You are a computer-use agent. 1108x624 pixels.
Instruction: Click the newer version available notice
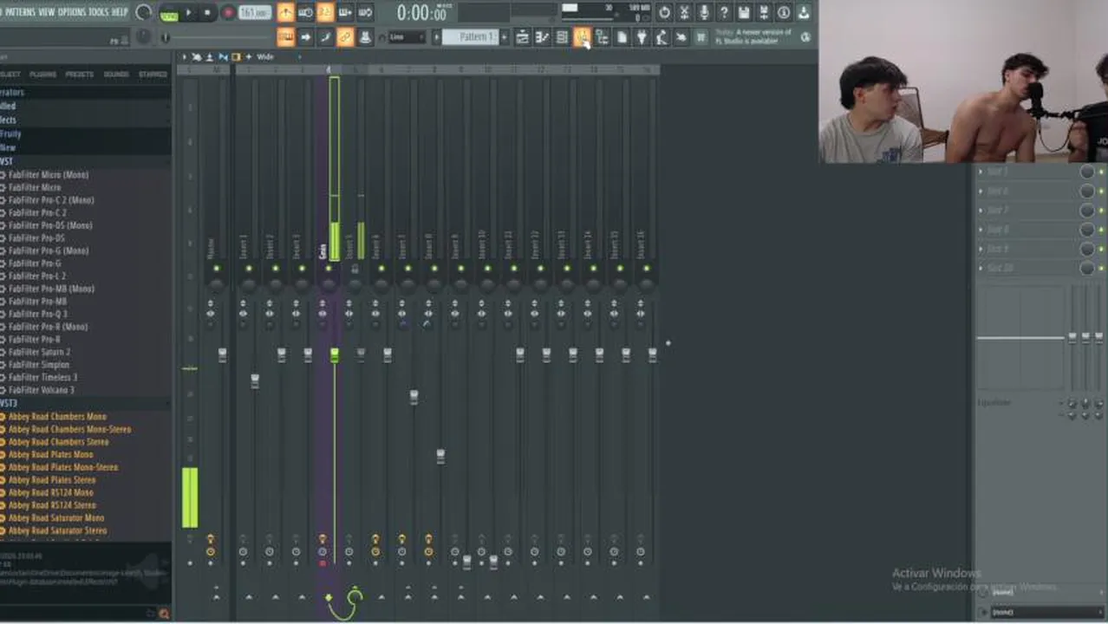point(753,36)
